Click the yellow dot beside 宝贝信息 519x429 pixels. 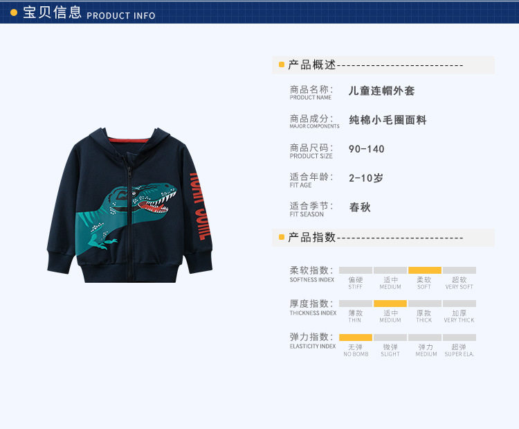click(14, 12)
